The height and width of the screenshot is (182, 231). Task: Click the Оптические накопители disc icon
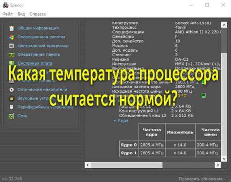[12, 90]
